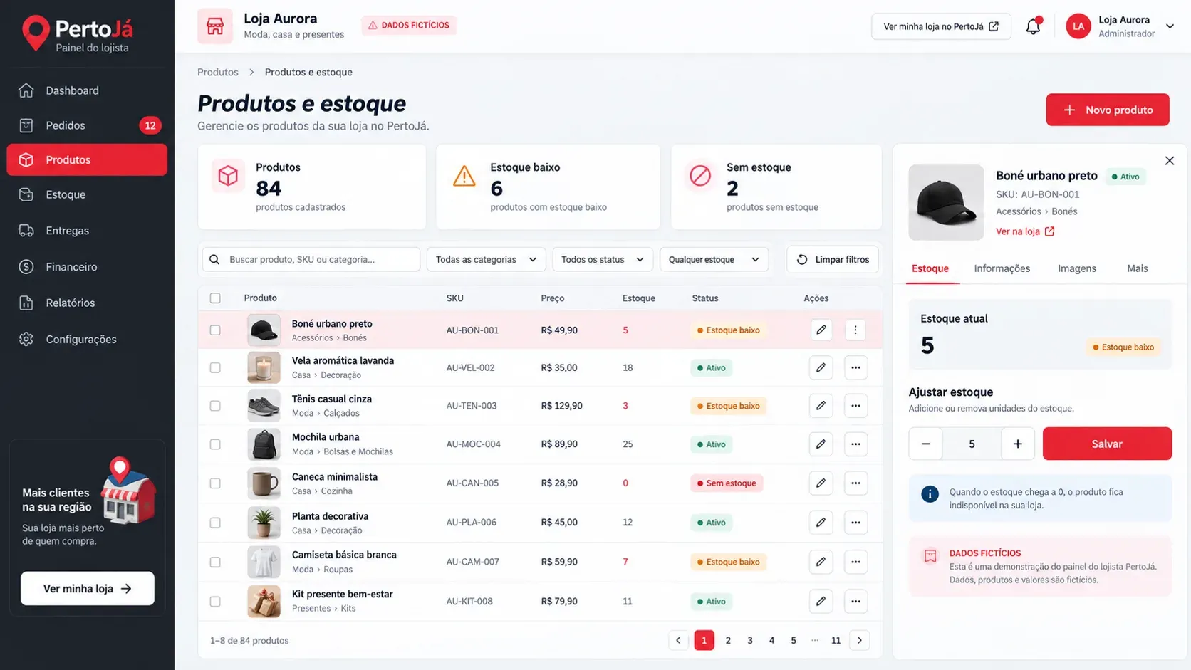Open more actions for Caneca minimalista
The height and width of the screenshot is (670, 1191).
point(855,483)
